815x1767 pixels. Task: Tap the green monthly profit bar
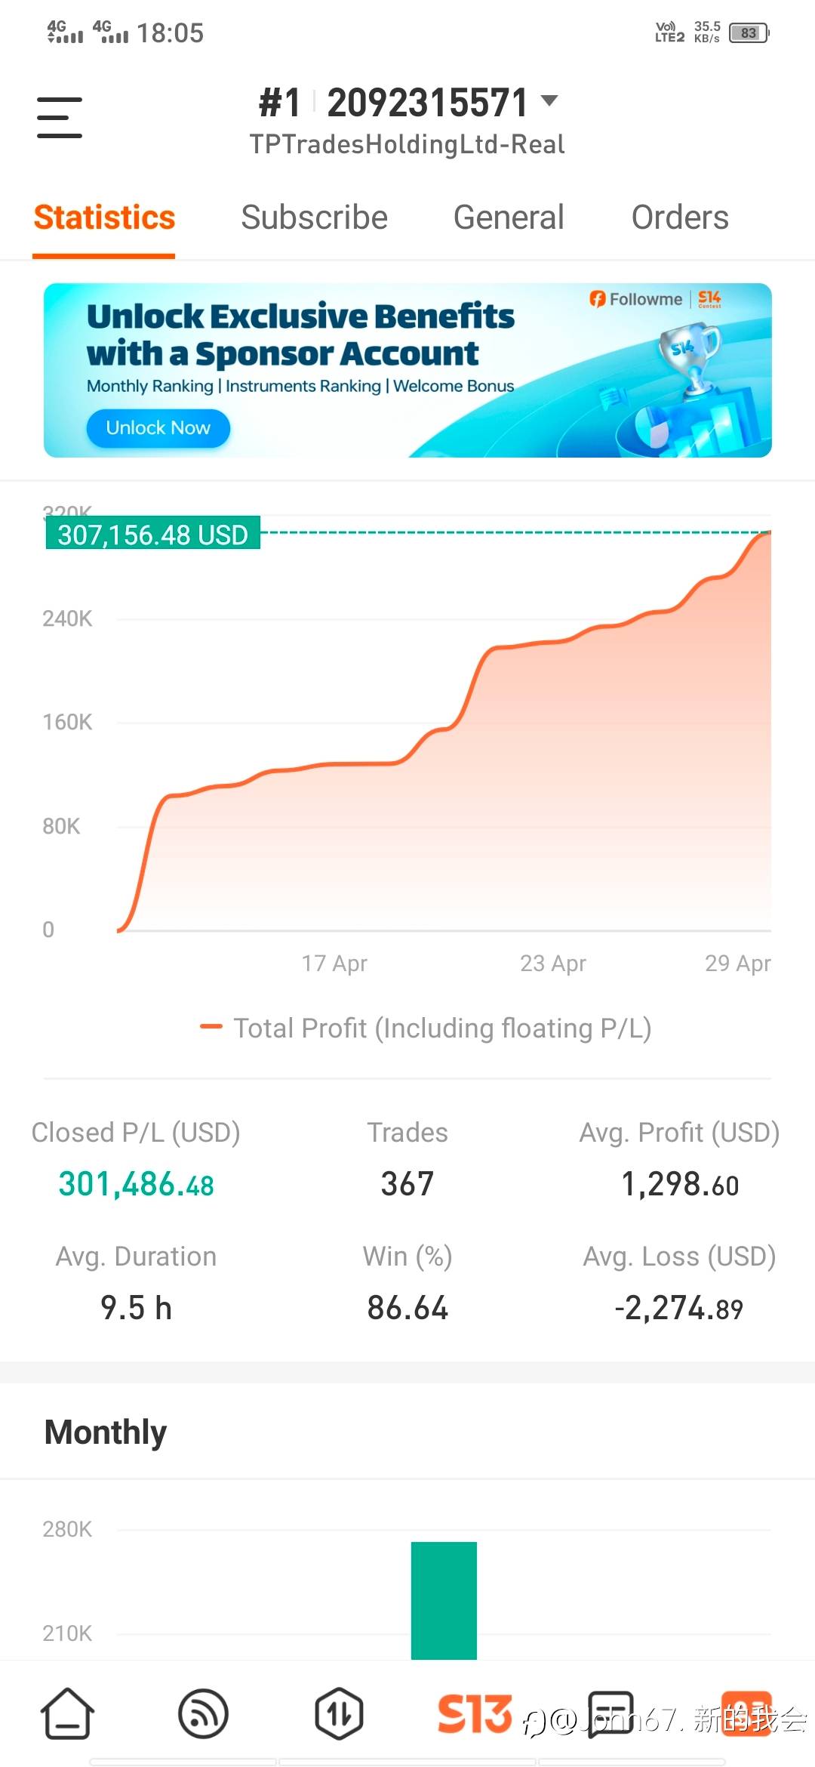444,1599
